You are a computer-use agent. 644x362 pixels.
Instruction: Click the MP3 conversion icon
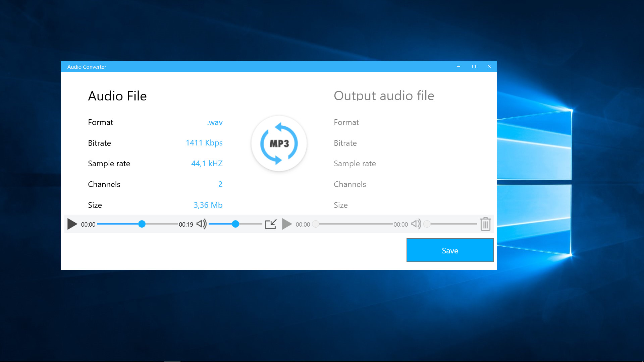pos(279,143)
